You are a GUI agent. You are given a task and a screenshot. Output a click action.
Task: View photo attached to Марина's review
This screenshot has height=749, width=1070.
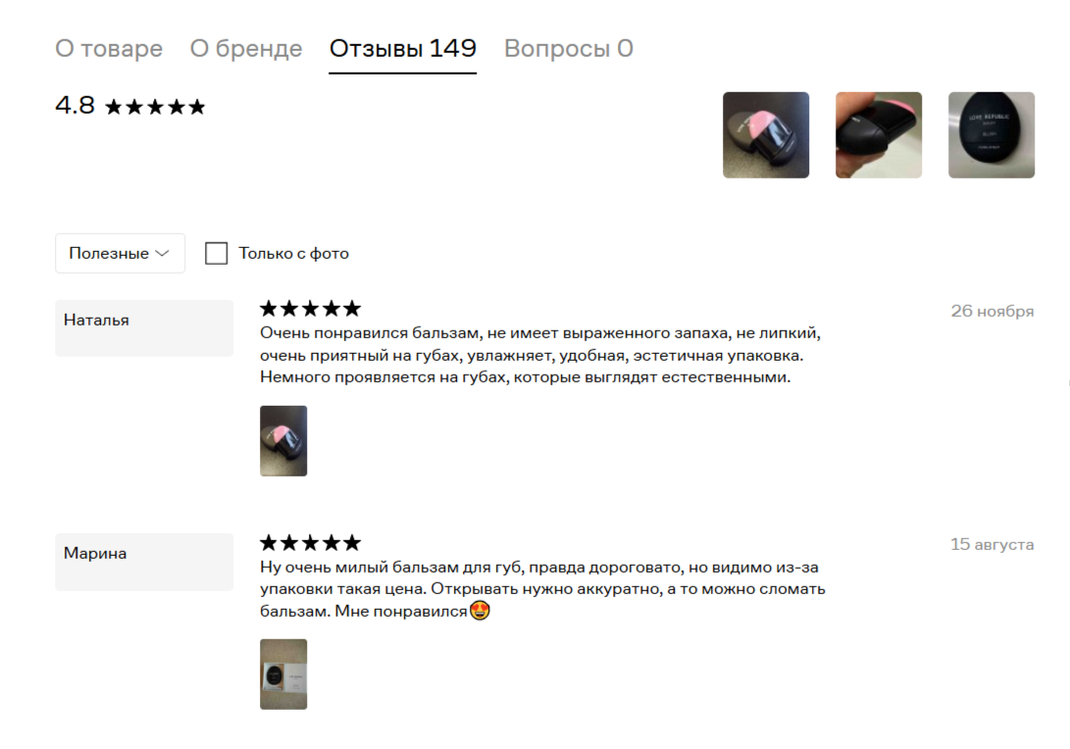(283, 674)
